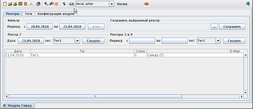This screenshot has width=253, height=109.
Task: Expand the тег dropdown in Реестр 7
Action: tap(77, 41)
